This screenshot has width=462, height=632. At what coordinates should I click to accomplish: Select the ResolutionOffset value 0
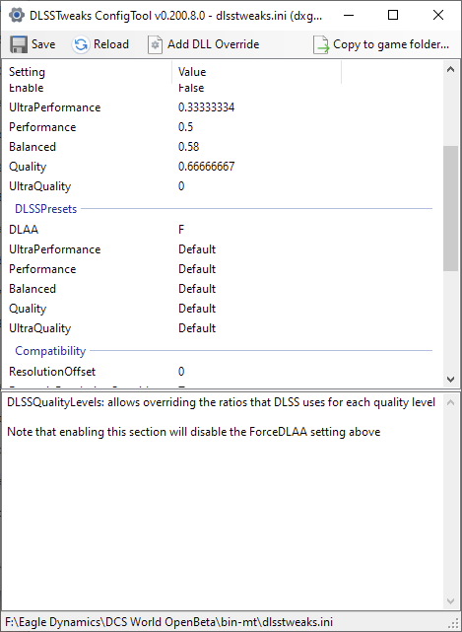click(x=181, y=372)
